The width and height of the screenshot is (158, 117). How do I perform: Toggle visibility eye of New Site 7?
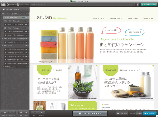(26, 14)
